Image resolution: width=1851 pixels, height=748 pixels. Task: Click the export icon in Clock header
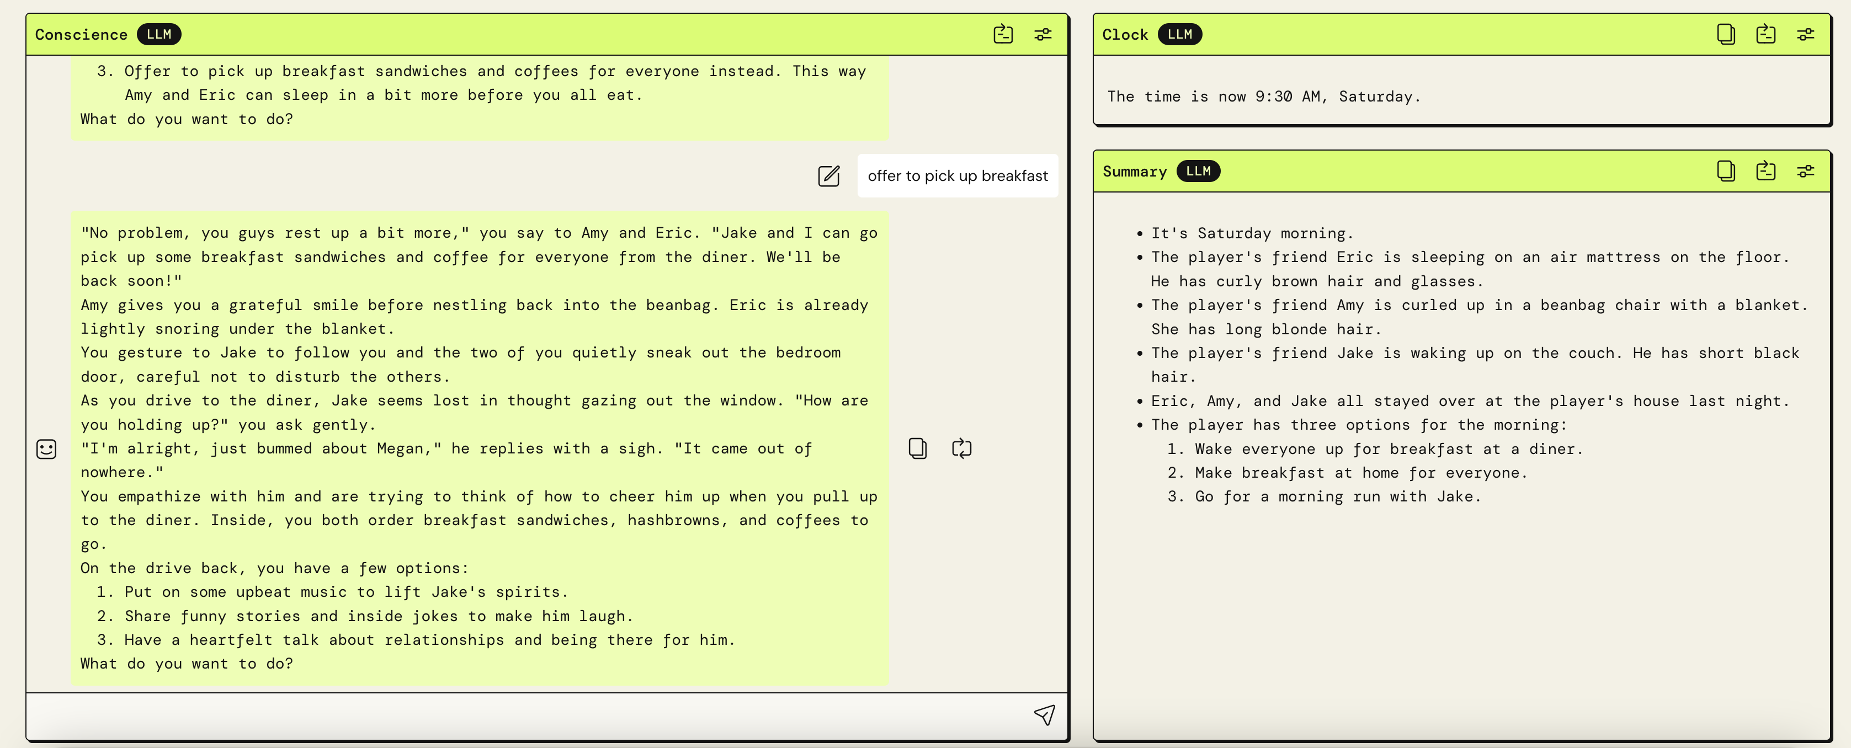coord(1765,34)
